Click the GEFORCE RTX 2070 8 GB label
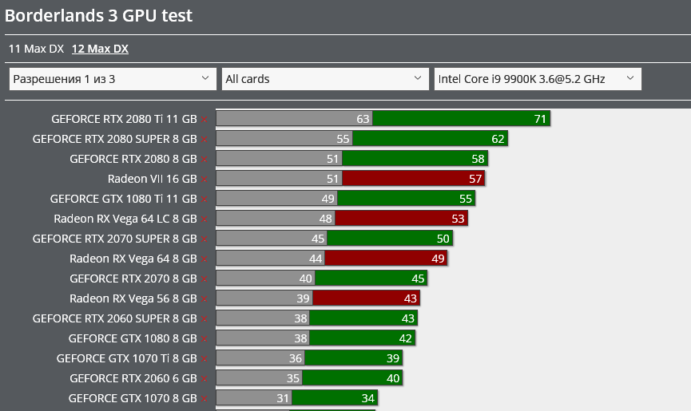Screen dimensions: 691x411 [x=133, y=279]
